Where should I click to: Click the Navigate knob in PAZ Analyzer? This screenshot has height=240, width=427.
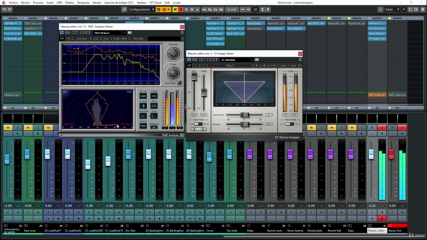pos(173,53)
